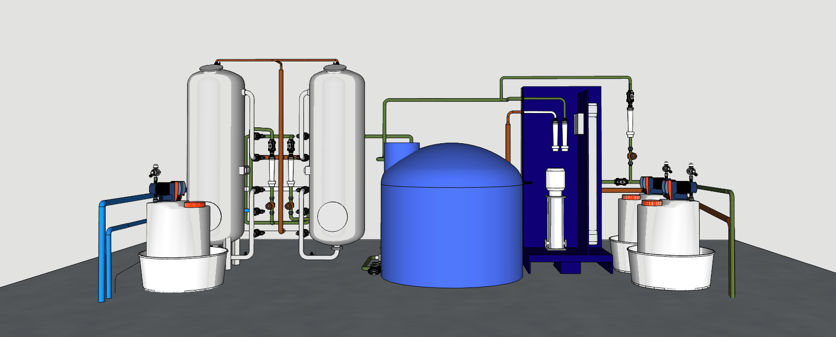This screenshot has height=337, width=836.
Task: Select the copper pipe joining the vessel tops
Action: 277,61
